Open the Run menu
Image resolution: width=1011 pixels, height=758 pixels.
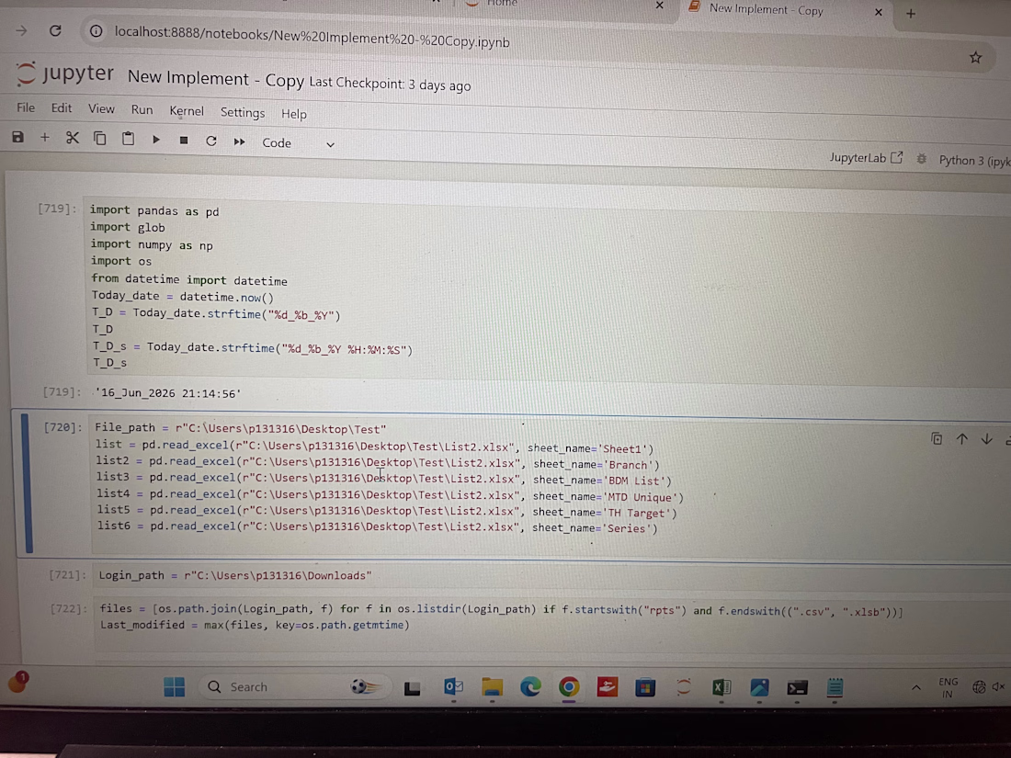point(142,110)
